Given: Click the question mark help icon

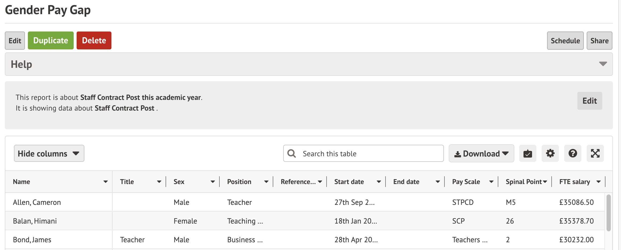Looking at the screenshot, I should [x=573, y=154].
